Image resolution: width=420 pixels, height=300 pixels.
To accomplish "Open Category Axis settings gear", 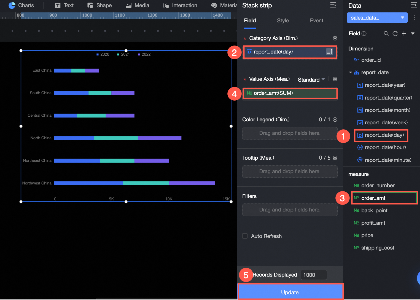I will (335, 38).
